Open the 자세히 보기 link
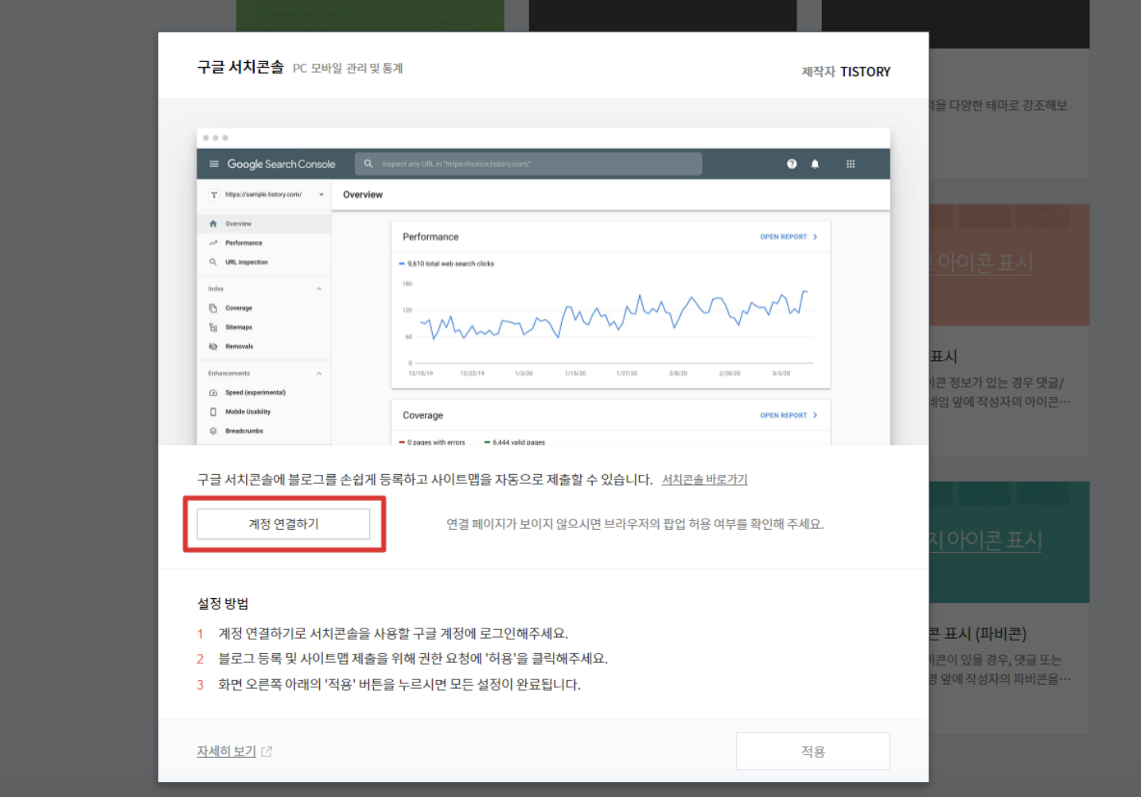The width and height of the screenshot is (1141, 797). 227,751
